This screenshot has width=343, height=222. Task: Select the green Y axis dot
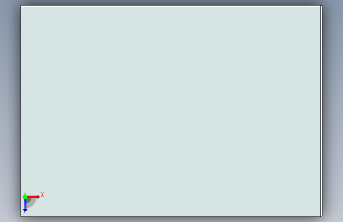click(25, 197)
